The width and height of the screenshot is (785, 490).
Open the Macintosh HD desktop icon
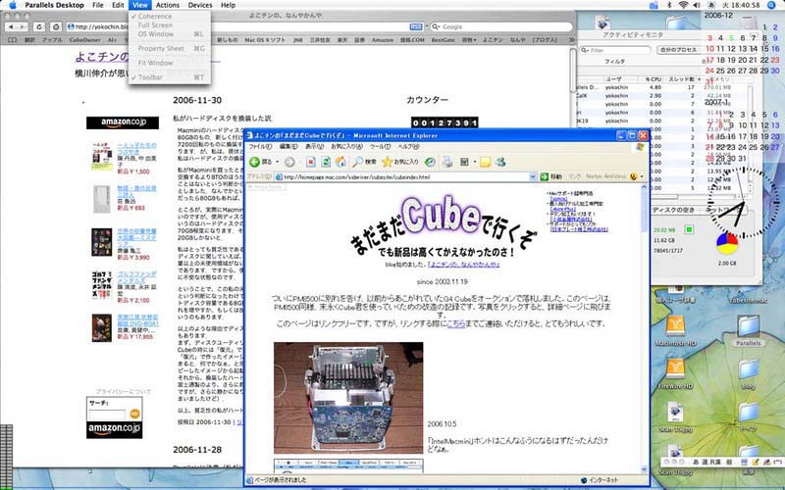pos(675,327)
